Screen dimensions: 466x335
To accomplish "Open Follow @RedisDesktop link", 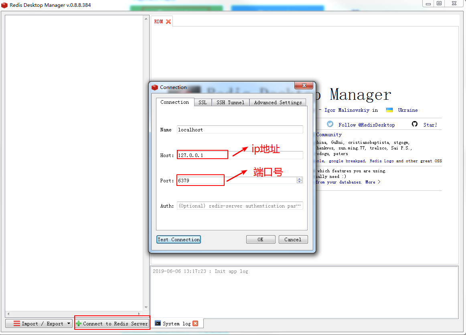I will (367, 125).
